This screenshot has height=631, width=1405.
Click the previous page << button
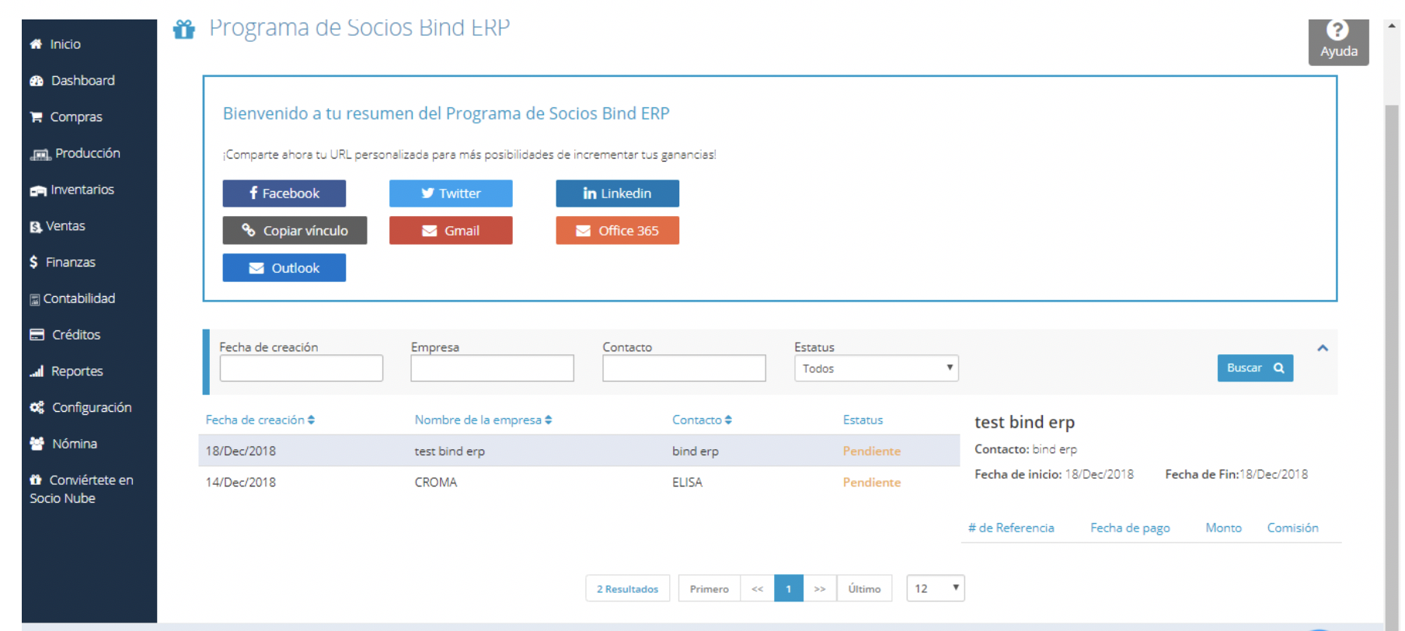coord(758,589)
